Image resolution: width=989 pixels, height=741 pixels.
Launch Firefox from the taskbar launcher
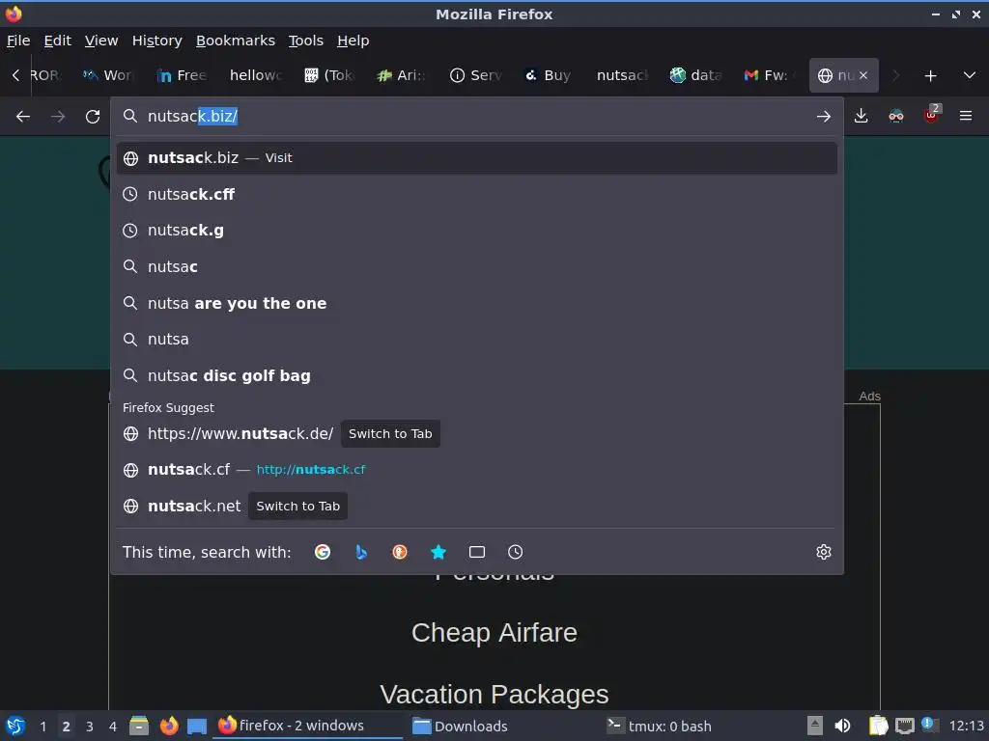click(169, 726)
